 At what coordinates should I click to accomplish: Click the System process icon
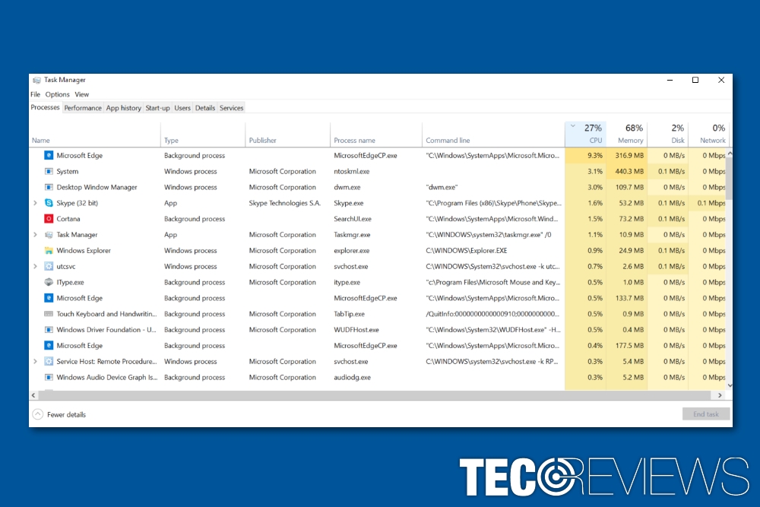click(x=49, y=171)
